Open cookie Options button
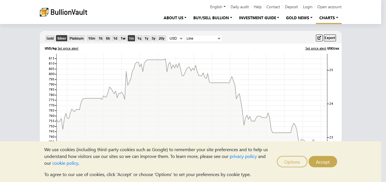The image size is (386, 182). (x=292, y=162)
